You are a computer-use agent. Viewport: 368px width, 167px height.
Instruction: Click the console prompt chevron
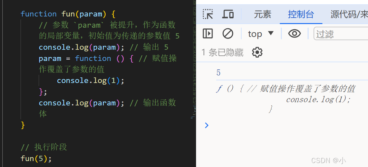[x=207, y=125]
